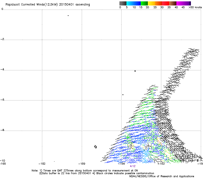Click the yellow 20-25 knots color segment
203x178 pixels.
point(151,3)
